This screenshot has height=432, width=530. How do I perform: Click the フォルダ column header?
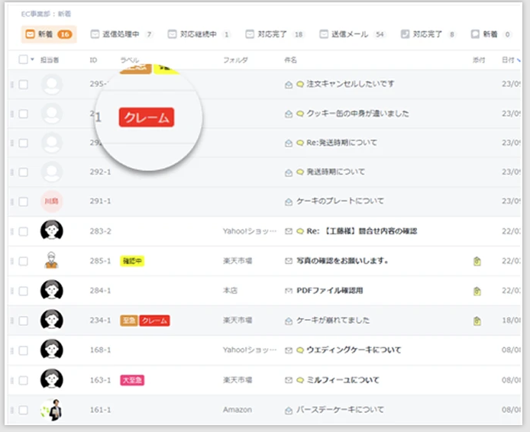point(235,60)
